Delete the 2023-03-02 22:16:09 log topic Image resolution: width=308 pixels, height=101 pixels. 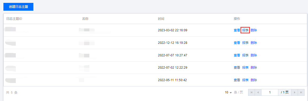(254, 30)
